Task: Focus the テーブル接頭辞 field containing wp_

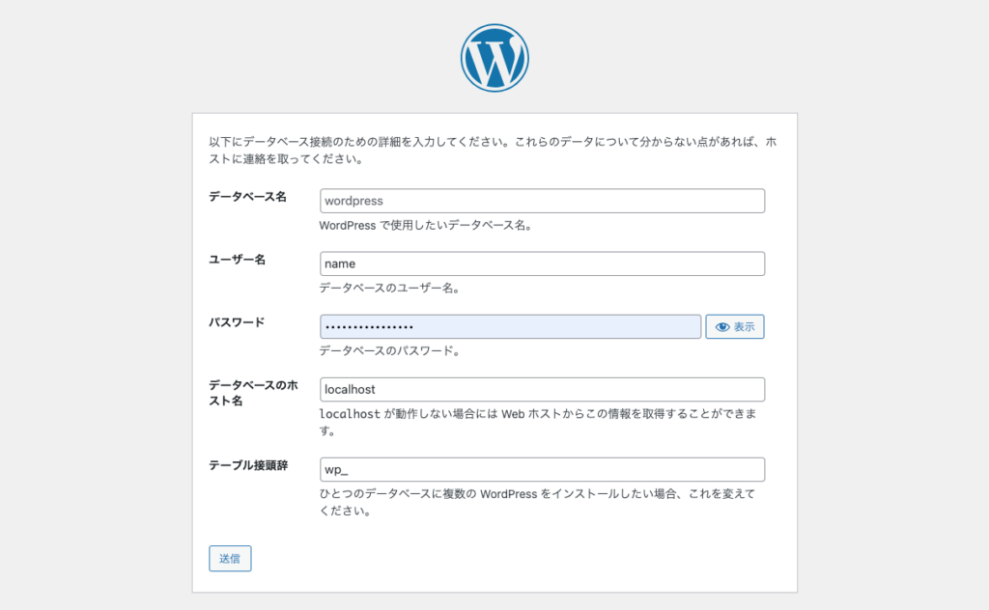Action: [x=543, y=469]
